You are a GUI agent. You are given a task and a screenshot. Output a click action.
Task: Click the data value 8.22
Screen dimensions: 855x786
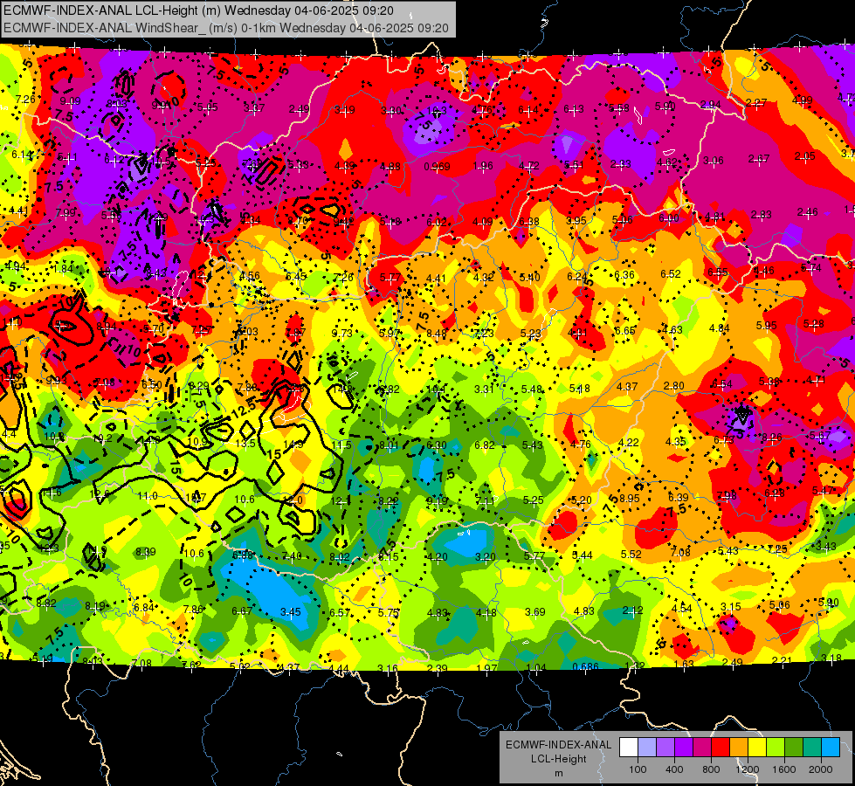click(389, 500)
